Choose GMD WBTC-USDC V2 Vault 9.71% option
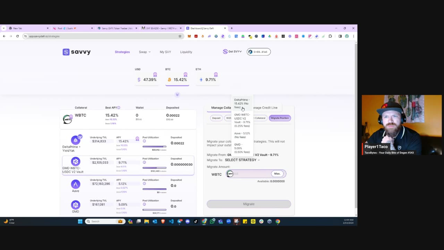444x250 pixels. (242, 120)
